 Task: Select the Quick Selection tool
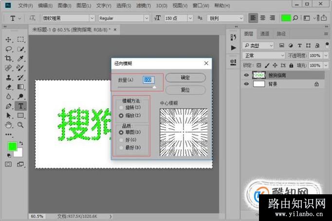pyautogui.click(x=20, y=49)
